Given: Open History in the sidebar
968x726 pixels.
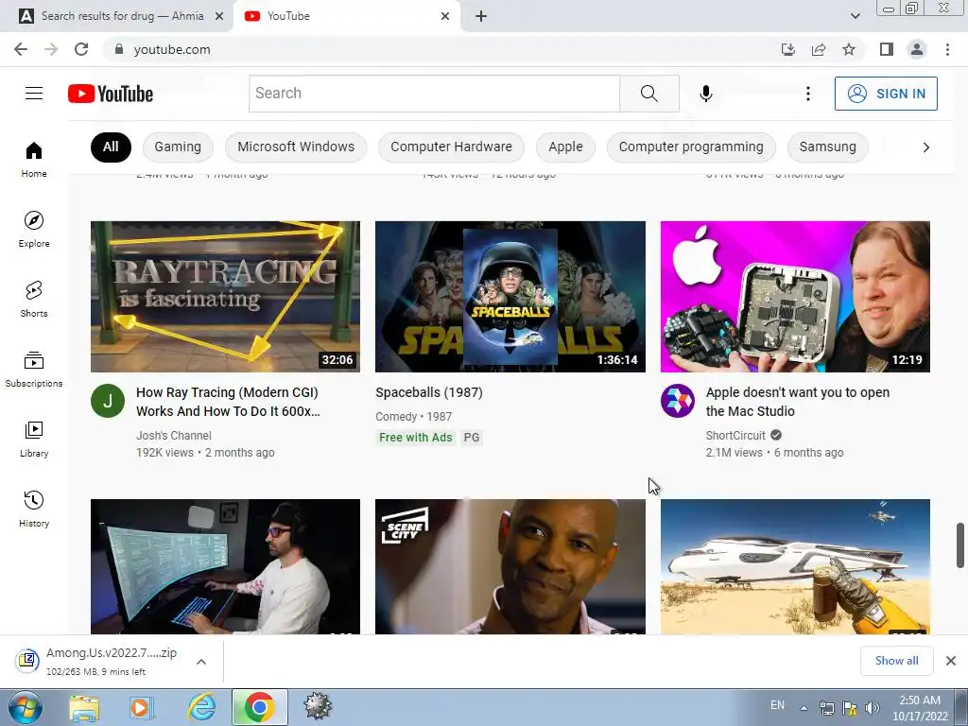Looking at the screenshot, I should [x=34, y=510].
